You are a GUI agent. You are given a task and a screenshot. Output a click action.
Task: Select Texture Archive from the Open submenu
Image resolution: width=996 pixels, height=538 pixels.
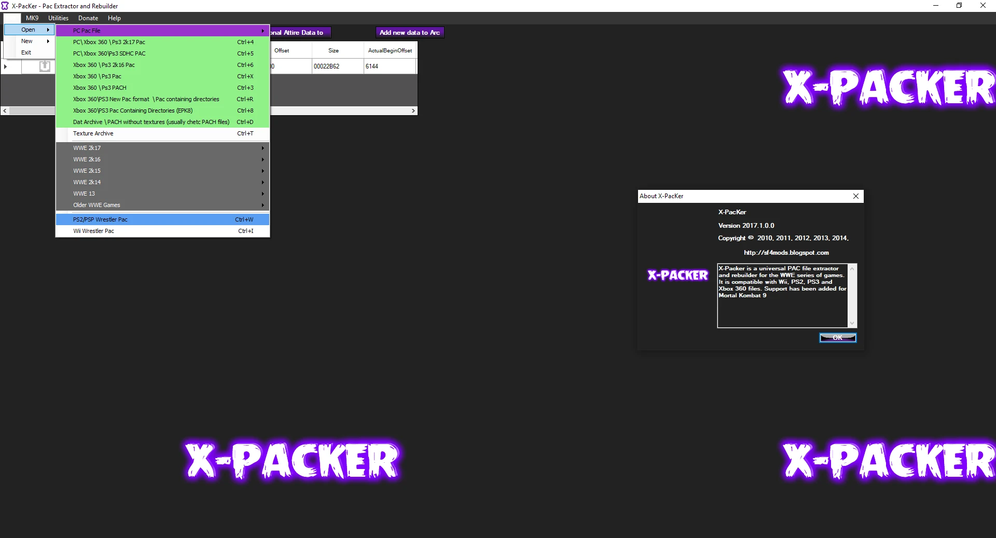click(93, 133)
